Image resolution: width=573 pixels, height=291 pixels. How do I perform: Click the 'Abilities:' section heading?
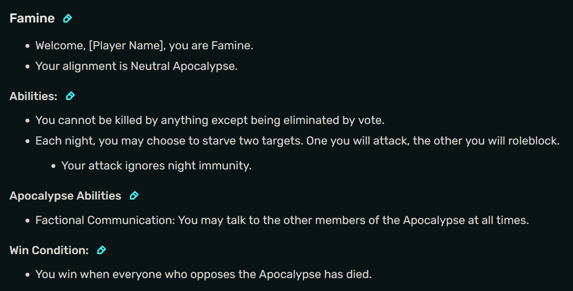pos(33,96)
